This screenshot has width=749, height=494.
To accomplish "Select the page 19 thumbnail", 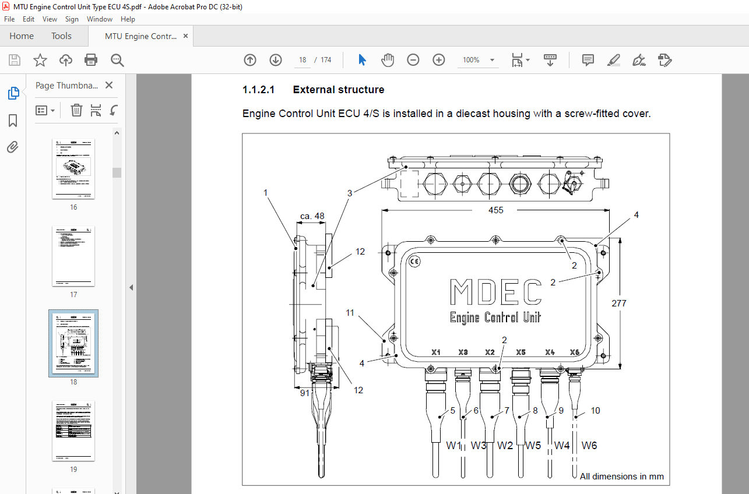I will (73, 431).
